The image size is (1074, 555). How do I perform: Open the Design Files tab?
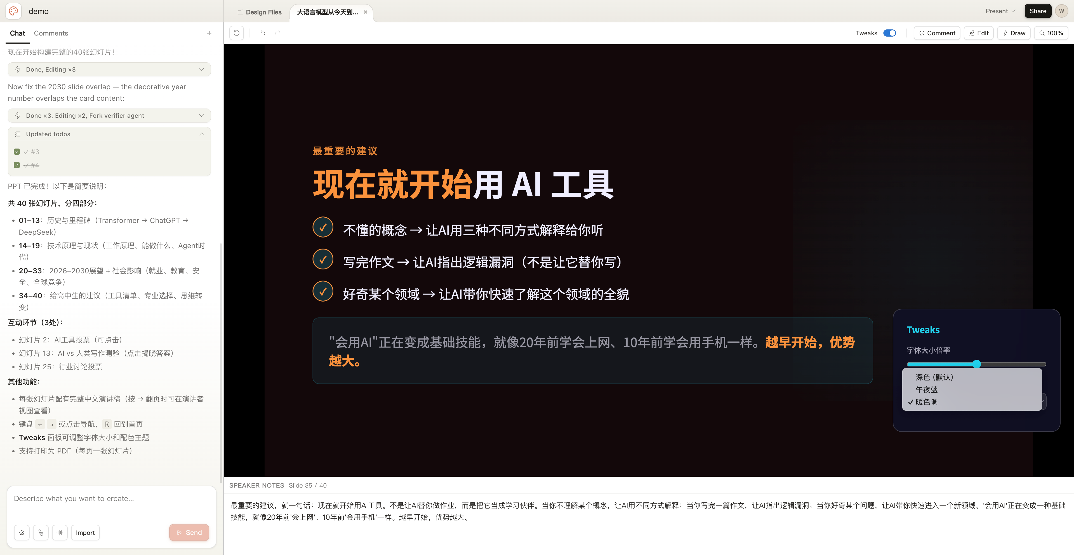(259, 12)
